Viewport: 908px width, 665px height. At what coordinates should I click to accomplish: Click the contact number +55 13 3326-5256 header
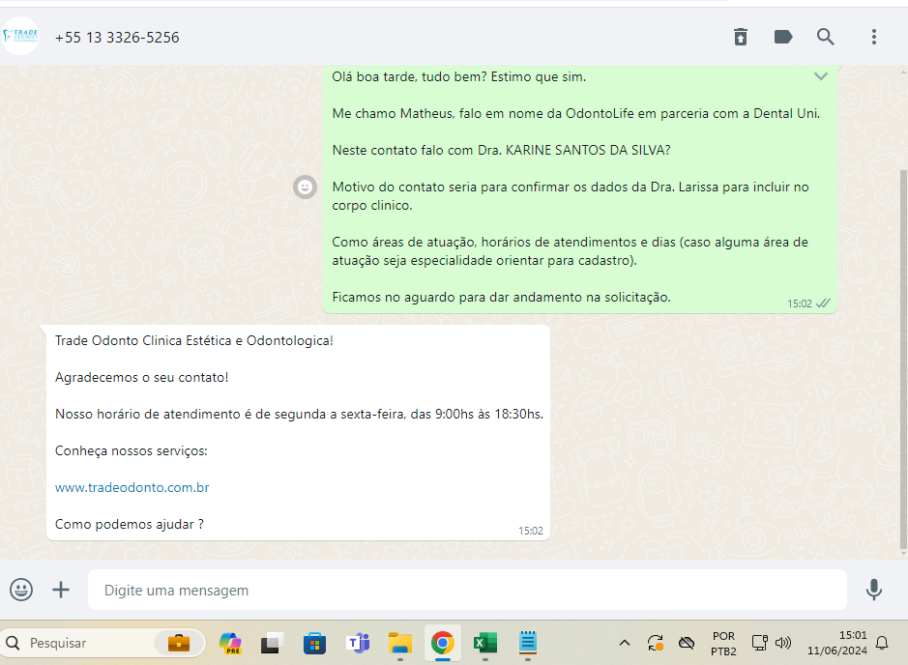(x=117, y=38)
